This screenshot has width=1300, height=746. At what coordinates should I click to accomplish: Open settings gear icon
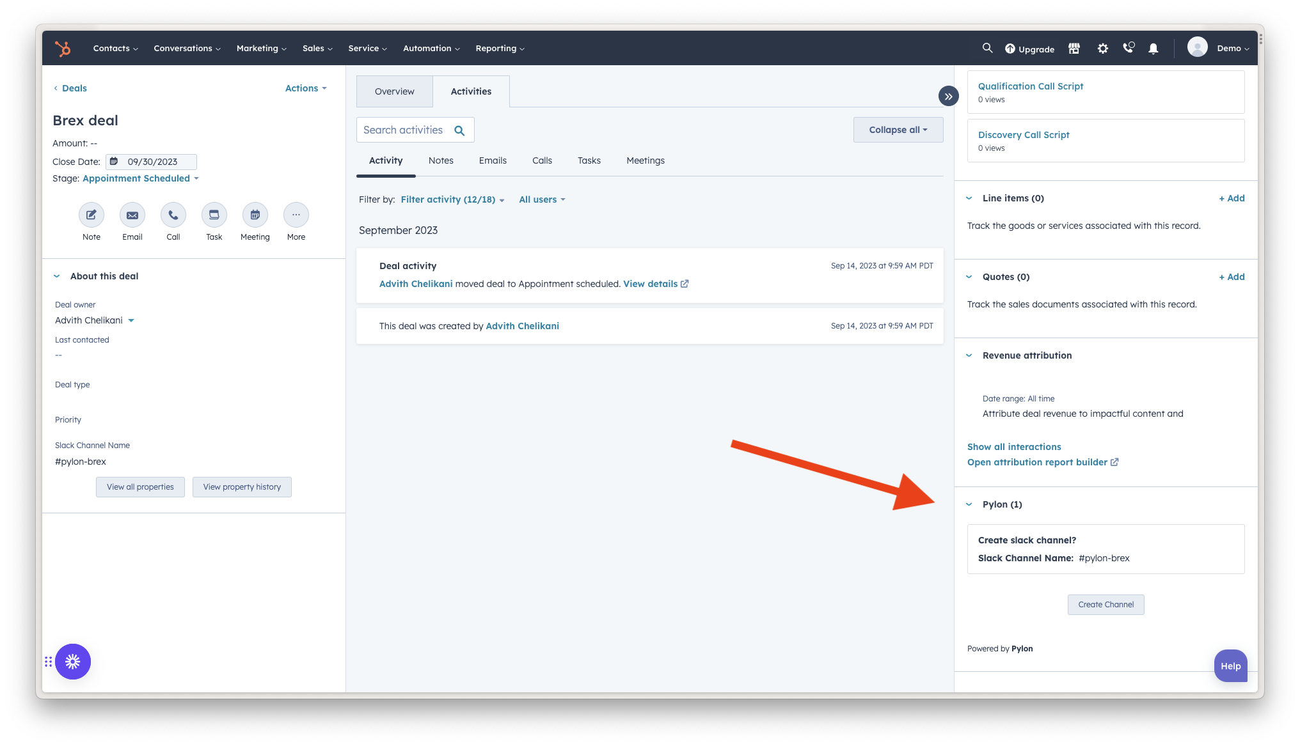tap(1102, 49)
